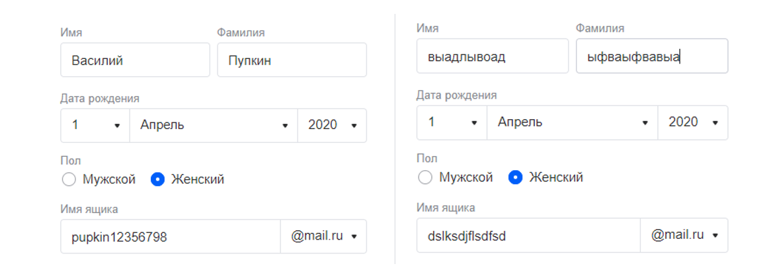This screenshot has width=775, height=276.
Task: Click the arrow icon next to left form's Апрель
Action: click(x=285, y=126)
